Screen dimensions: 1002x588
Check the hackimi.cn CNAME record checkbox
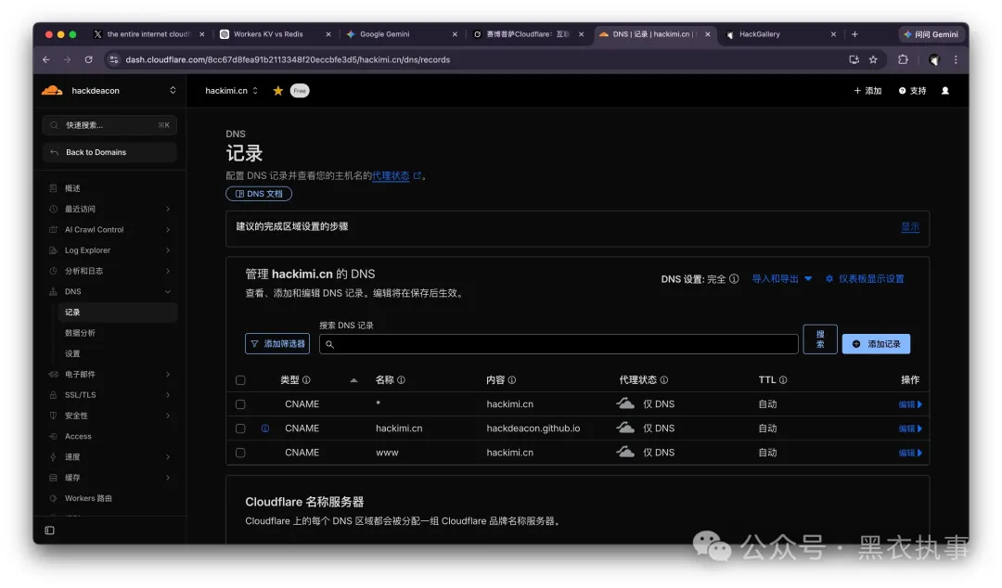point(240,428)
